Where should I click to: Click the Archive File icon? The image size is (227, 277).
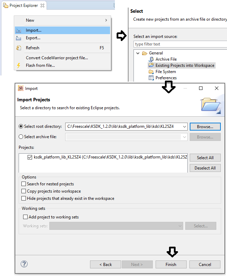[x=151, y=59]
